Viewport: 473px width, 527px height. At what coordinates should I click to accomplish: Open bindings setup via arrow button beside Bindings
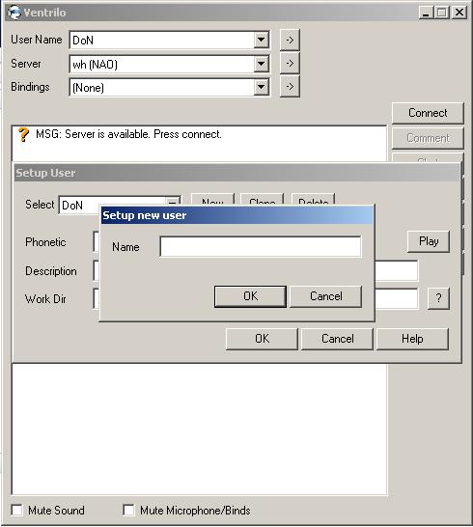tap(290, 86)
